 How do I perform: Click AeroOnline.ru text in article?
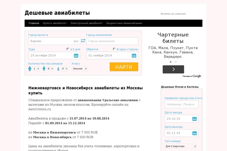40,109
